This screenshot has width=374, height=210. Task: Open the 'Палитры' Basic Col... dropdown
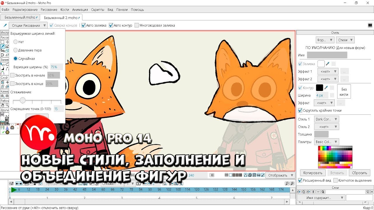(327, 142)
